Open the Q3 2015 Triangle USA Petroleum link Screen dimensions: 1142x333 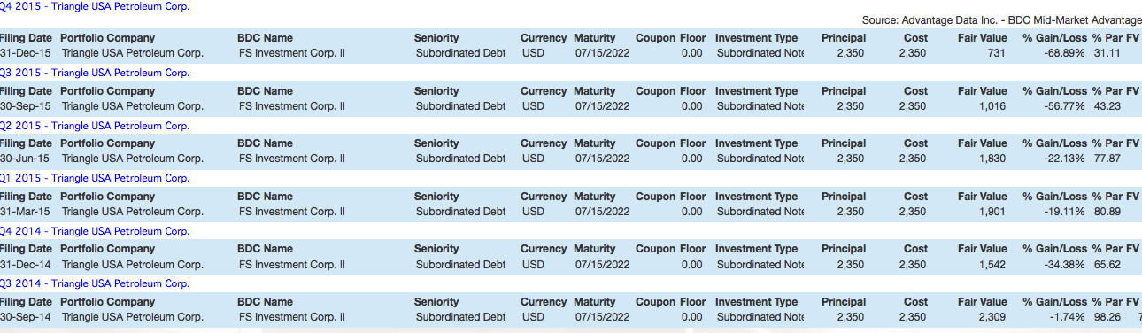(x=95, y=73)
